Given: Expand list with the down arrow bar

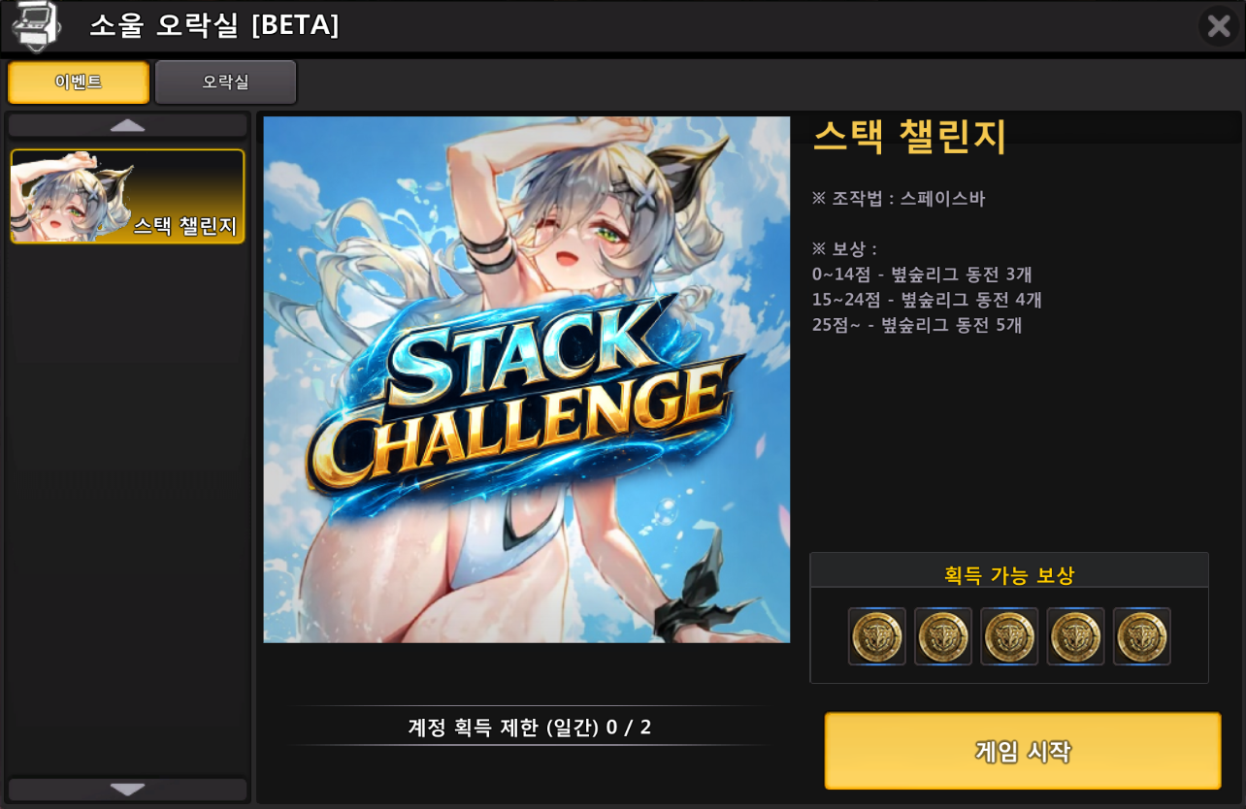Looking at the screenshot, I should click(x=128, y=789).
